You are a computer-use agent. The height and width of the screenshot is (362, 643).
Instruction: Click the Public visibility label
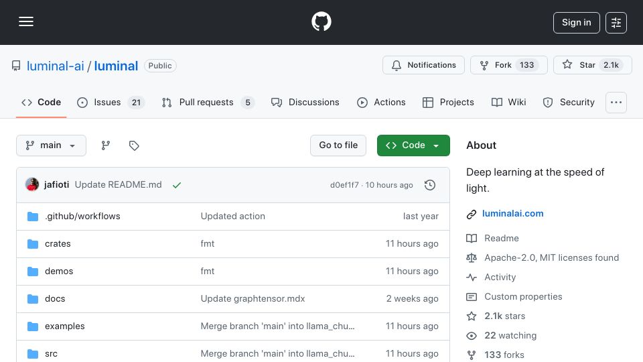point(160,66)
